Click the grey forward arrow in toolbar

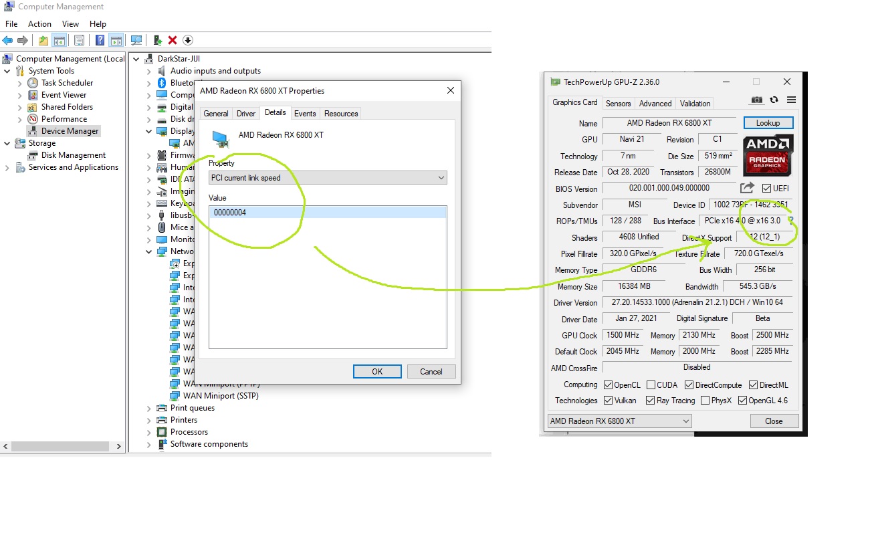tap(23, 40)
